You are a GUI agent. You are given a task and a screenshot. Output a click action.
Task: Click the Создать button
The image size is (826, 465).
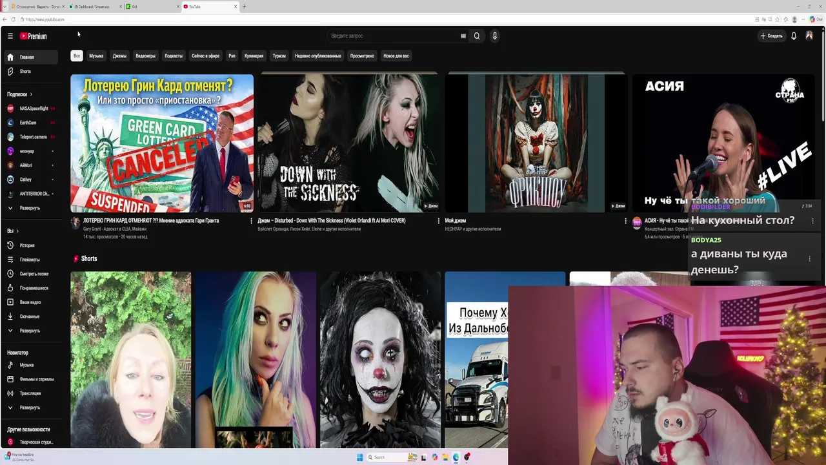pos(771,36)
